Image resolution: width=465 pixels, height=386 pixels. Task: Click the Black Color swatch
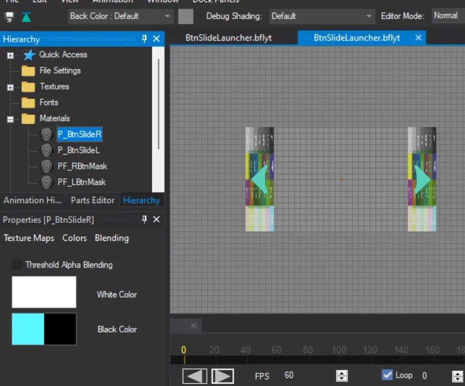[x=44, y=329]
